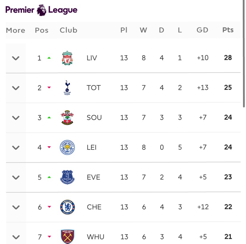Click the vertical scrollbar thumb
Screen dimensions: 246x244
244,54
